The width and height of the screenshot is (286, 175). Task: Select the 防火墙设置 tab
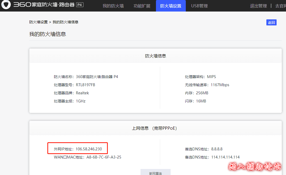coord(171,6)
